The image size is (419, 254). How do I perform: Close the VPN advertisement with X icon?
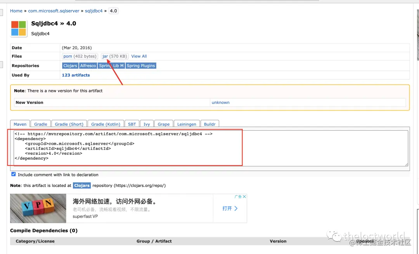click(x=244, y=197)
